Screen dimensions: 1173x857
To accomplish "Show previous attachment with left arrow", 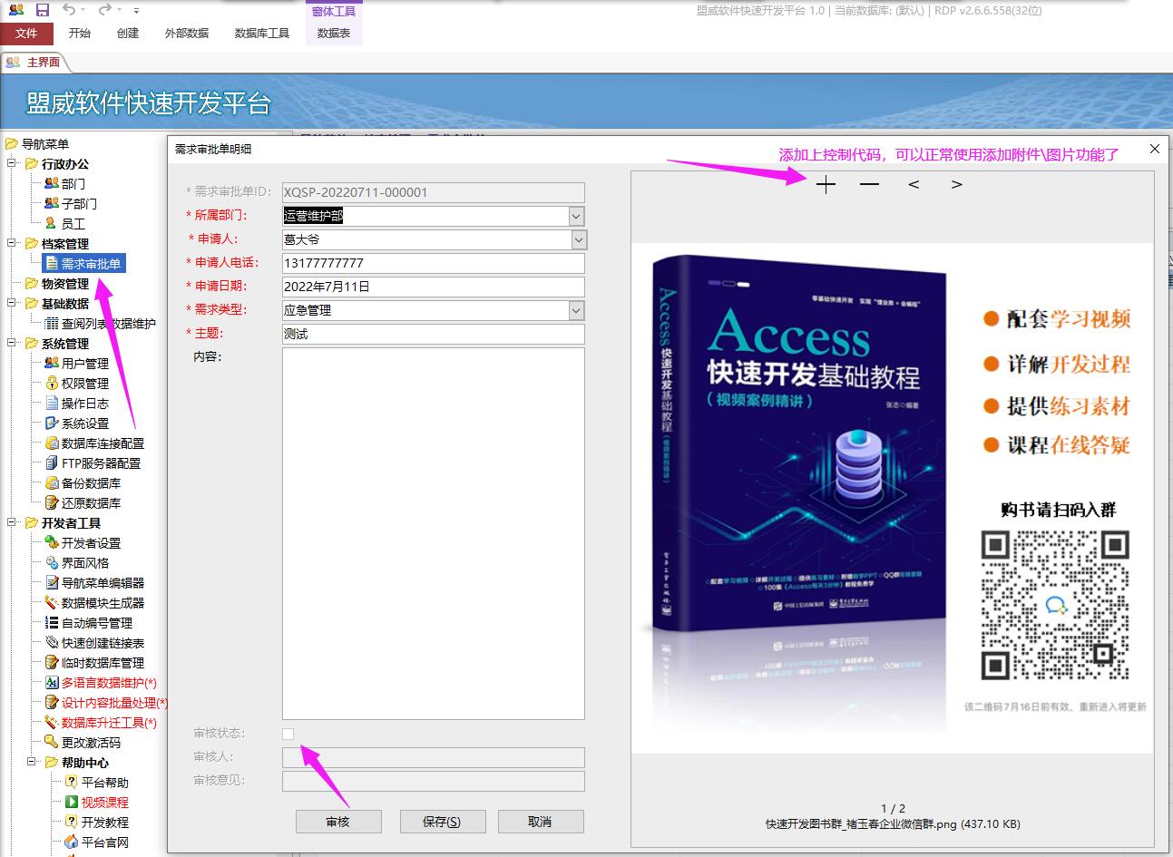I will pyautogui.click(x=914, y=185).
